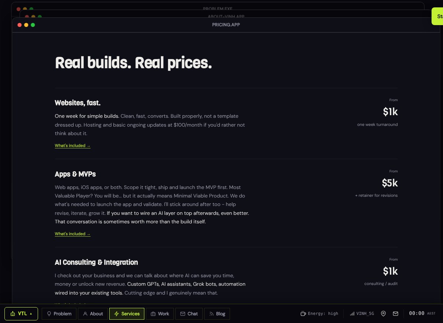Viewport: 443px width, 323px height.
Task: Click the green button at top right edge
Action: coord(438,16)
